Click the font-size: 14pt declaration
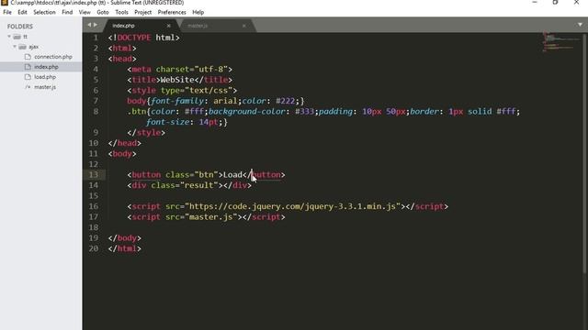The height and width of the screenshot is (330, 588). tap(184, 122)
